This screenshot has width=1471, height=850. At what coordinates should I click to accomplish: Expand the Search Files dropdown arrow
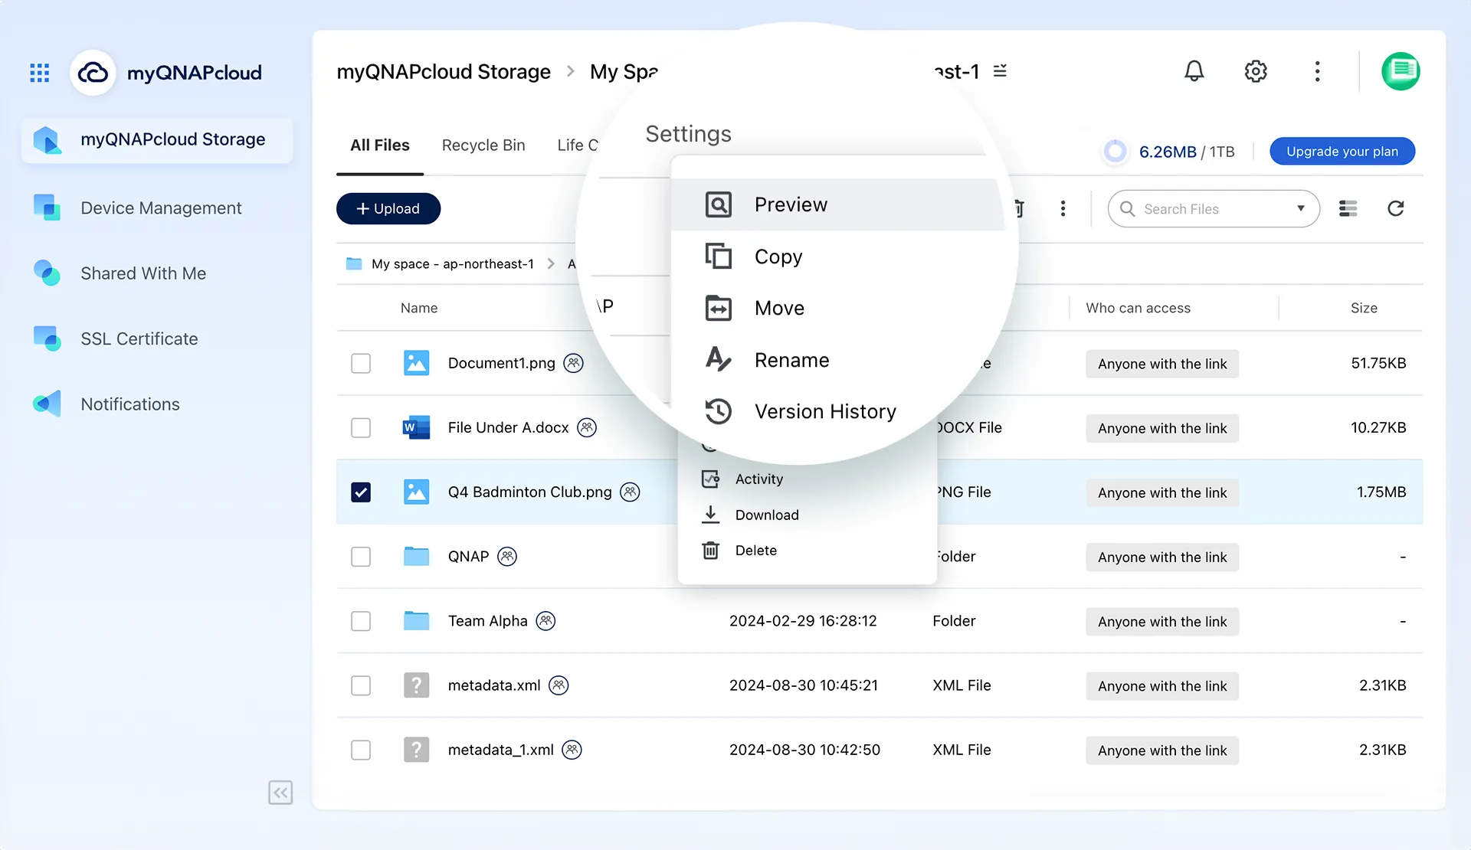pyautogui.click(x=1300, y=208)
